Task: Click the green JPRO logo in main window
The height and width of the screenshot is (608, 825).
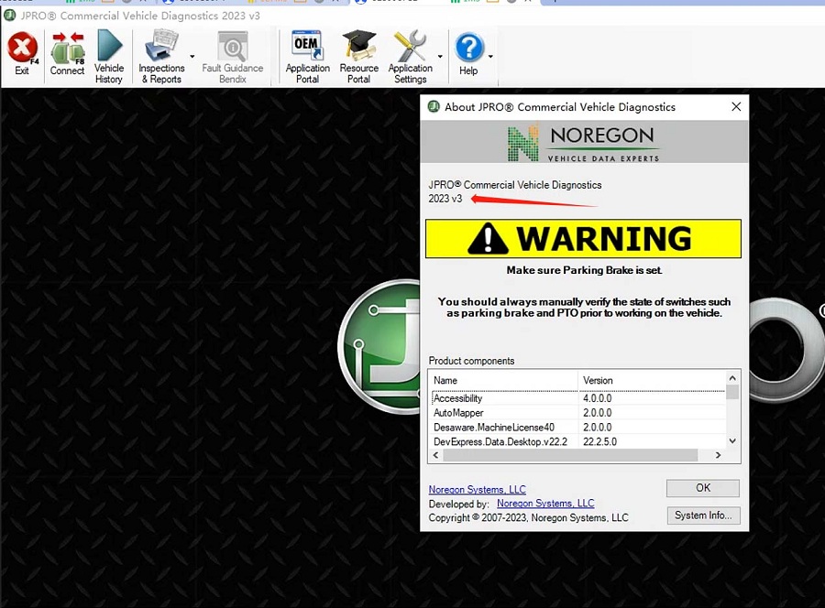Action: coord(379,347)
